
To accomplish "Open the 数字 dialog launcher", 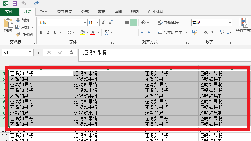I will click(x=231, y=43).
